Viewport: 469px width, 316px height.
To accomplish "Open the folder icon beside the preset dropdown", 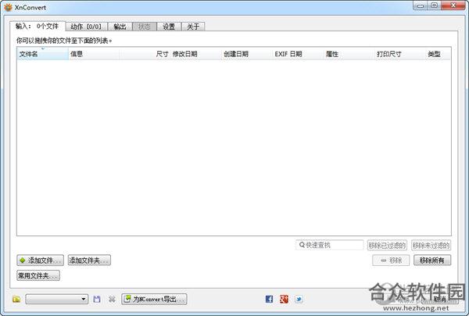I will [16, 299].
